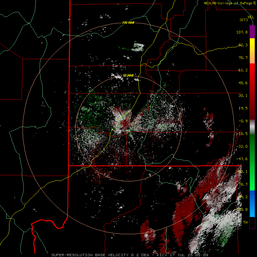Click the 17 JUL 25 date text

coord(182,255)
